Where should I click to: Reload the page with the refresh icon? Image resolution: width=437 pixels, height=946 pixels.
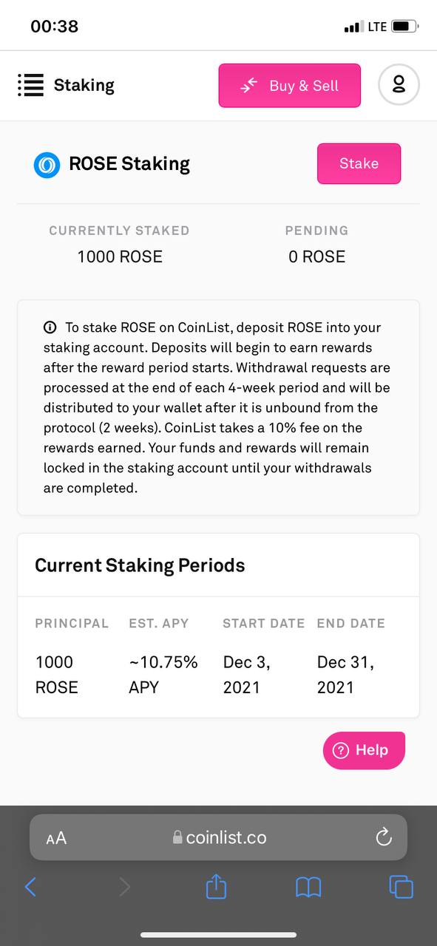tap(383, 837)
